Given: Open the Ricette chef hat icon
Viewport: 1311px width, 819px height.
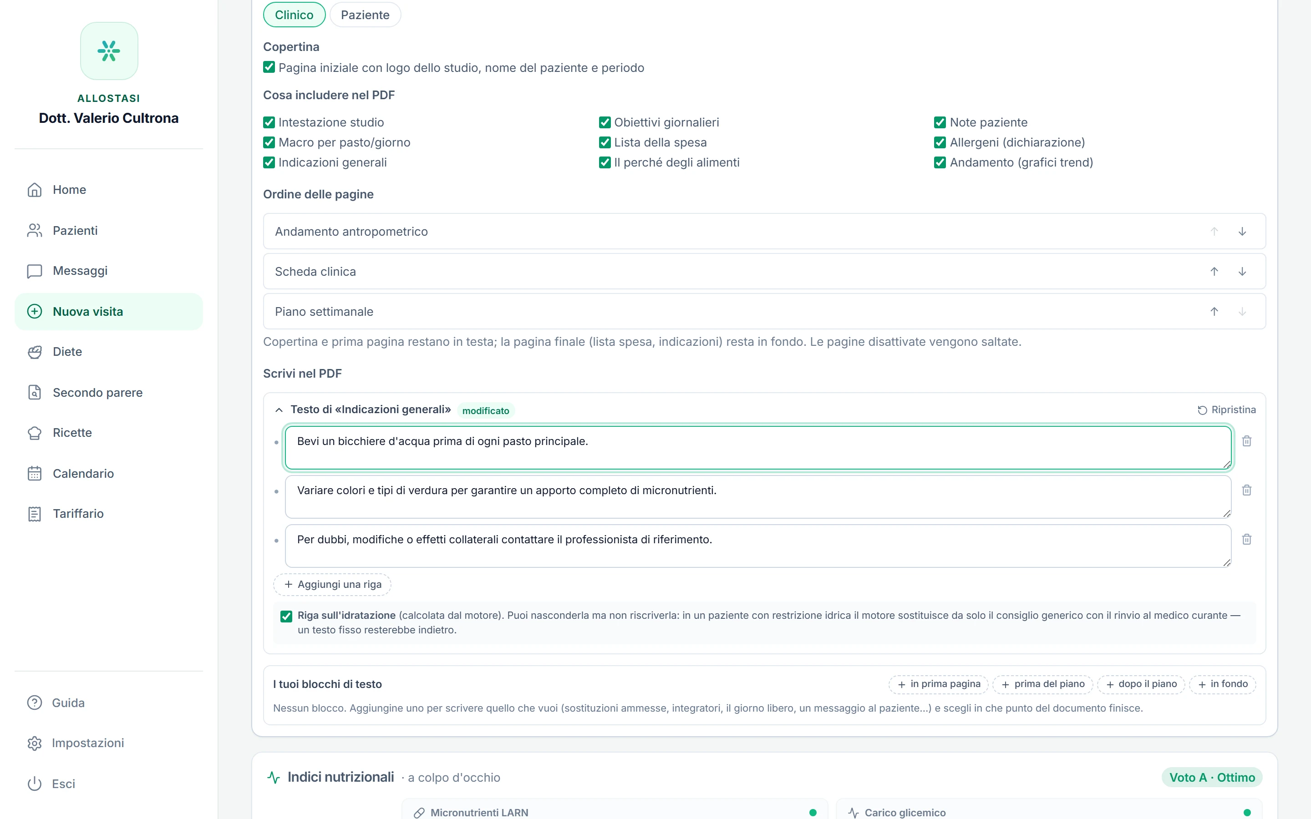Looking at the screenshot, I should click(35, 433).
